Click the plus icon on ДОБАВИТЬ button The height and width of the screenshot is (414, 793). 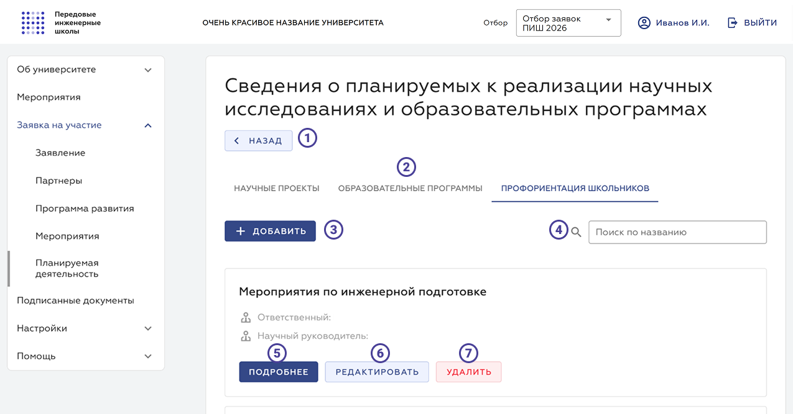[241, 231]
